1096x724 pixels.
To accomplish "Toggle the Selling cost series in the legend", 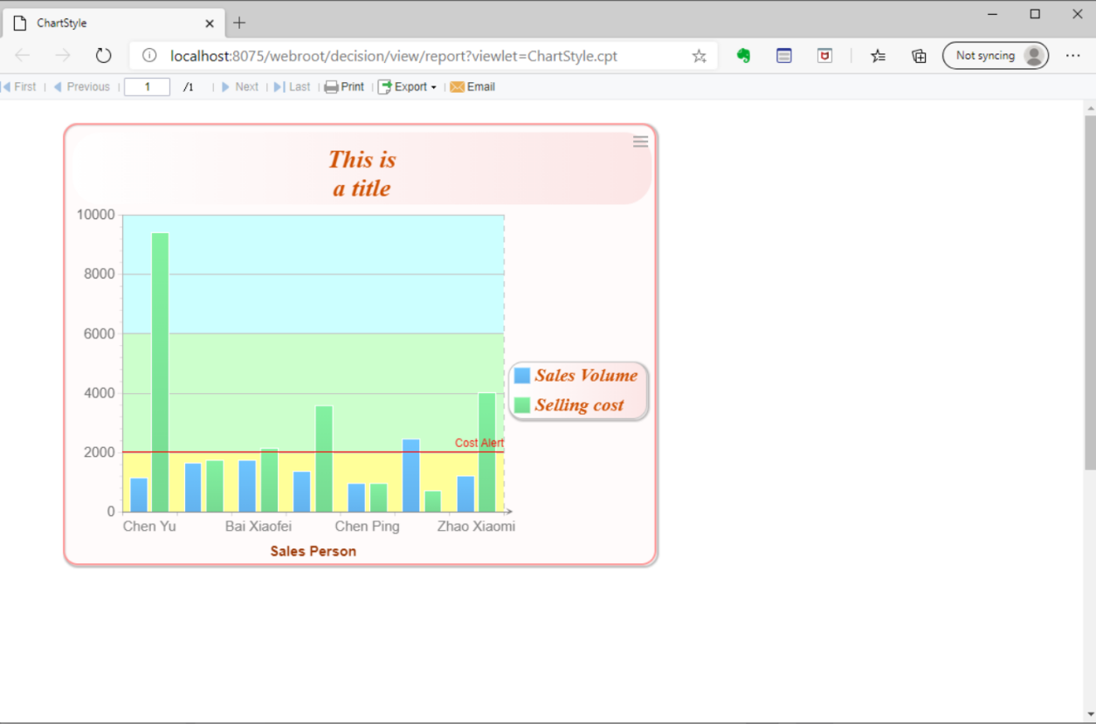I will tap(577, 404).
